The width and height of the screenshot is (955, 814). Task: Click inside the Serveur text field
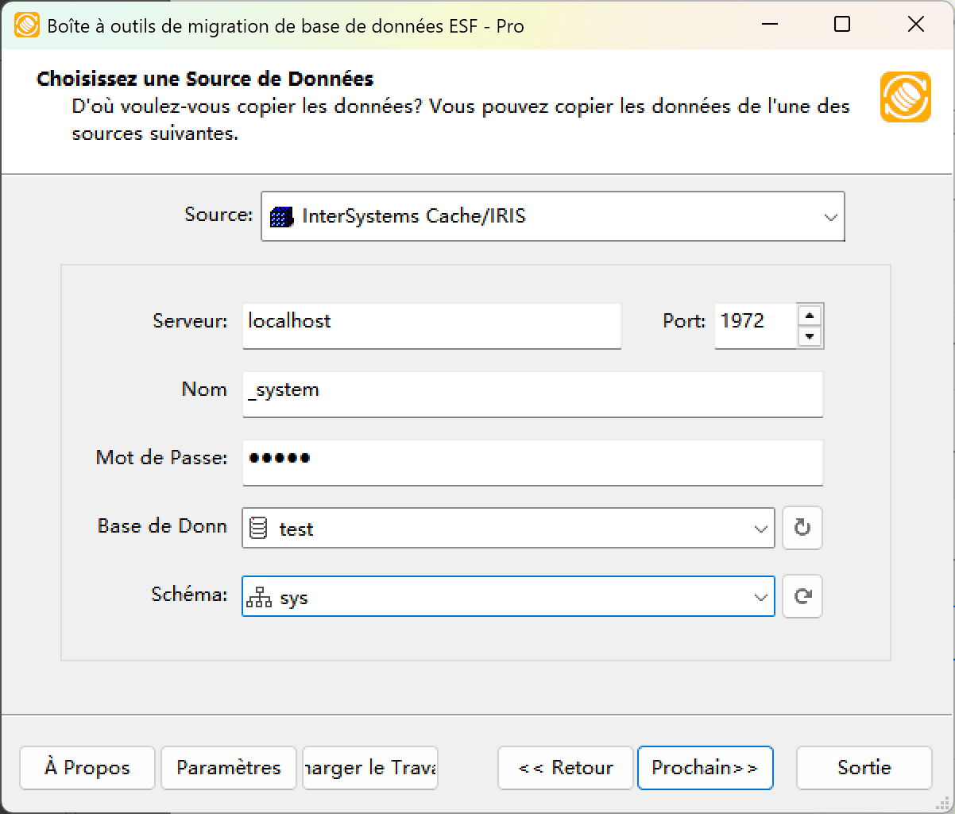(x=431, y=325)
